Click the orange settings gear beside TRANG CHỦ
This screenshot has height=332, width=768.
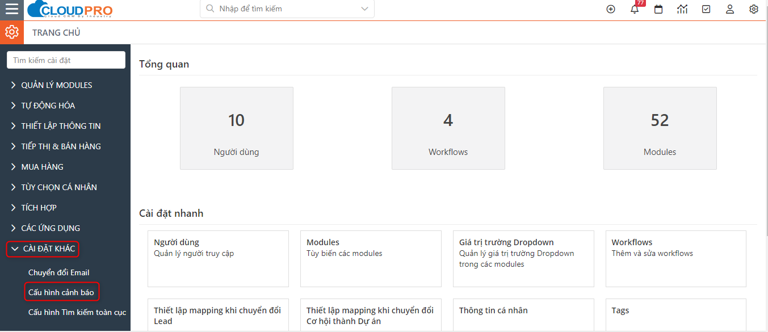pos(12,32)
